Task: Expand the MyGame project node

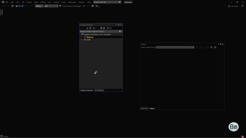Action: [x=81, y=37]
